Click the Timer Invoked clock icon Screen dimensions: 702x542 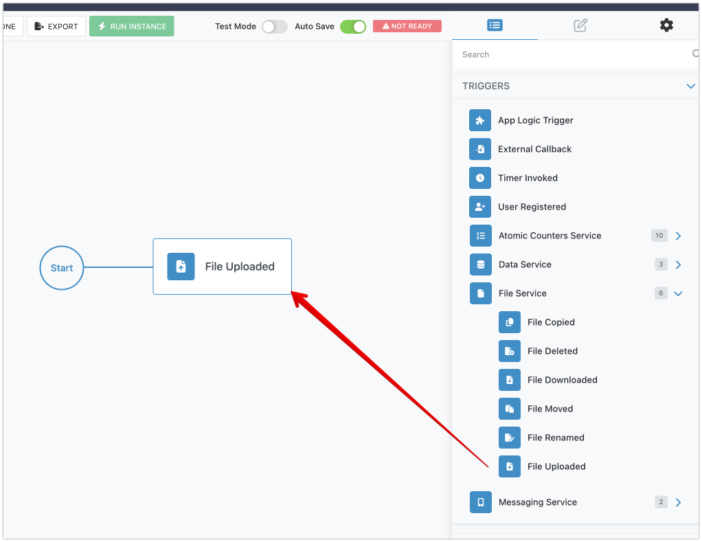pyautogui.click(x=480, y=178)
